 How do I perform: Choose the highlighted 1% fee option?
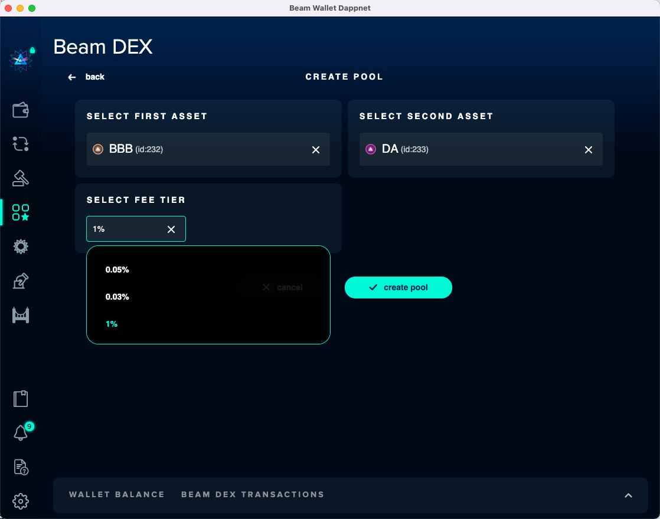click(112, 324)
